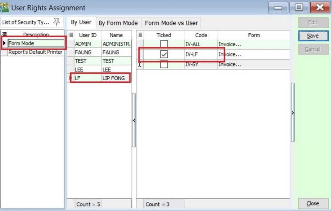Image resolution: width=332 pixels, height=211 pixels.
Task: Open grid menu icon in Description column header
Action: (4, 34)
